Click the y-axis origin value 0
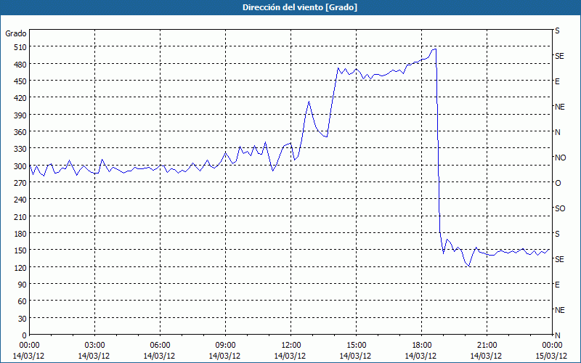 click(x=25, y=335)
